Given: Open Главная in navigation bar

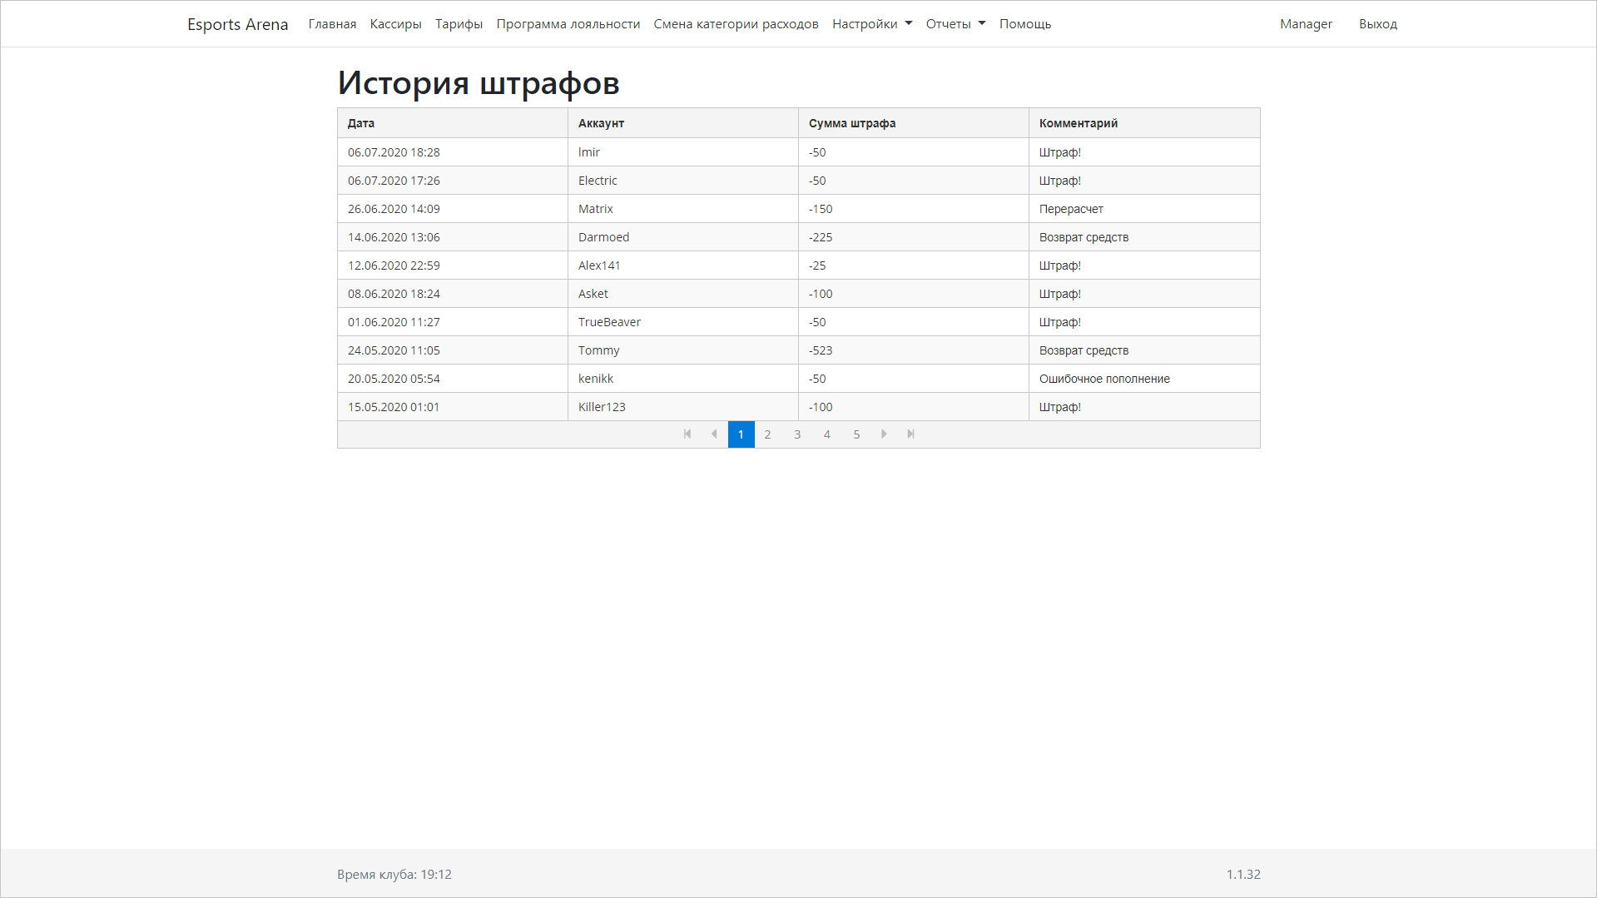Looking at the screenshot, I should tap(332, 24).
